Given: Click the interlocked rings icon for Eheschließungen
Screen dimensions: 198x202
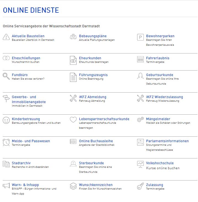Looking at the screenshot, I should tap(6, 58).
